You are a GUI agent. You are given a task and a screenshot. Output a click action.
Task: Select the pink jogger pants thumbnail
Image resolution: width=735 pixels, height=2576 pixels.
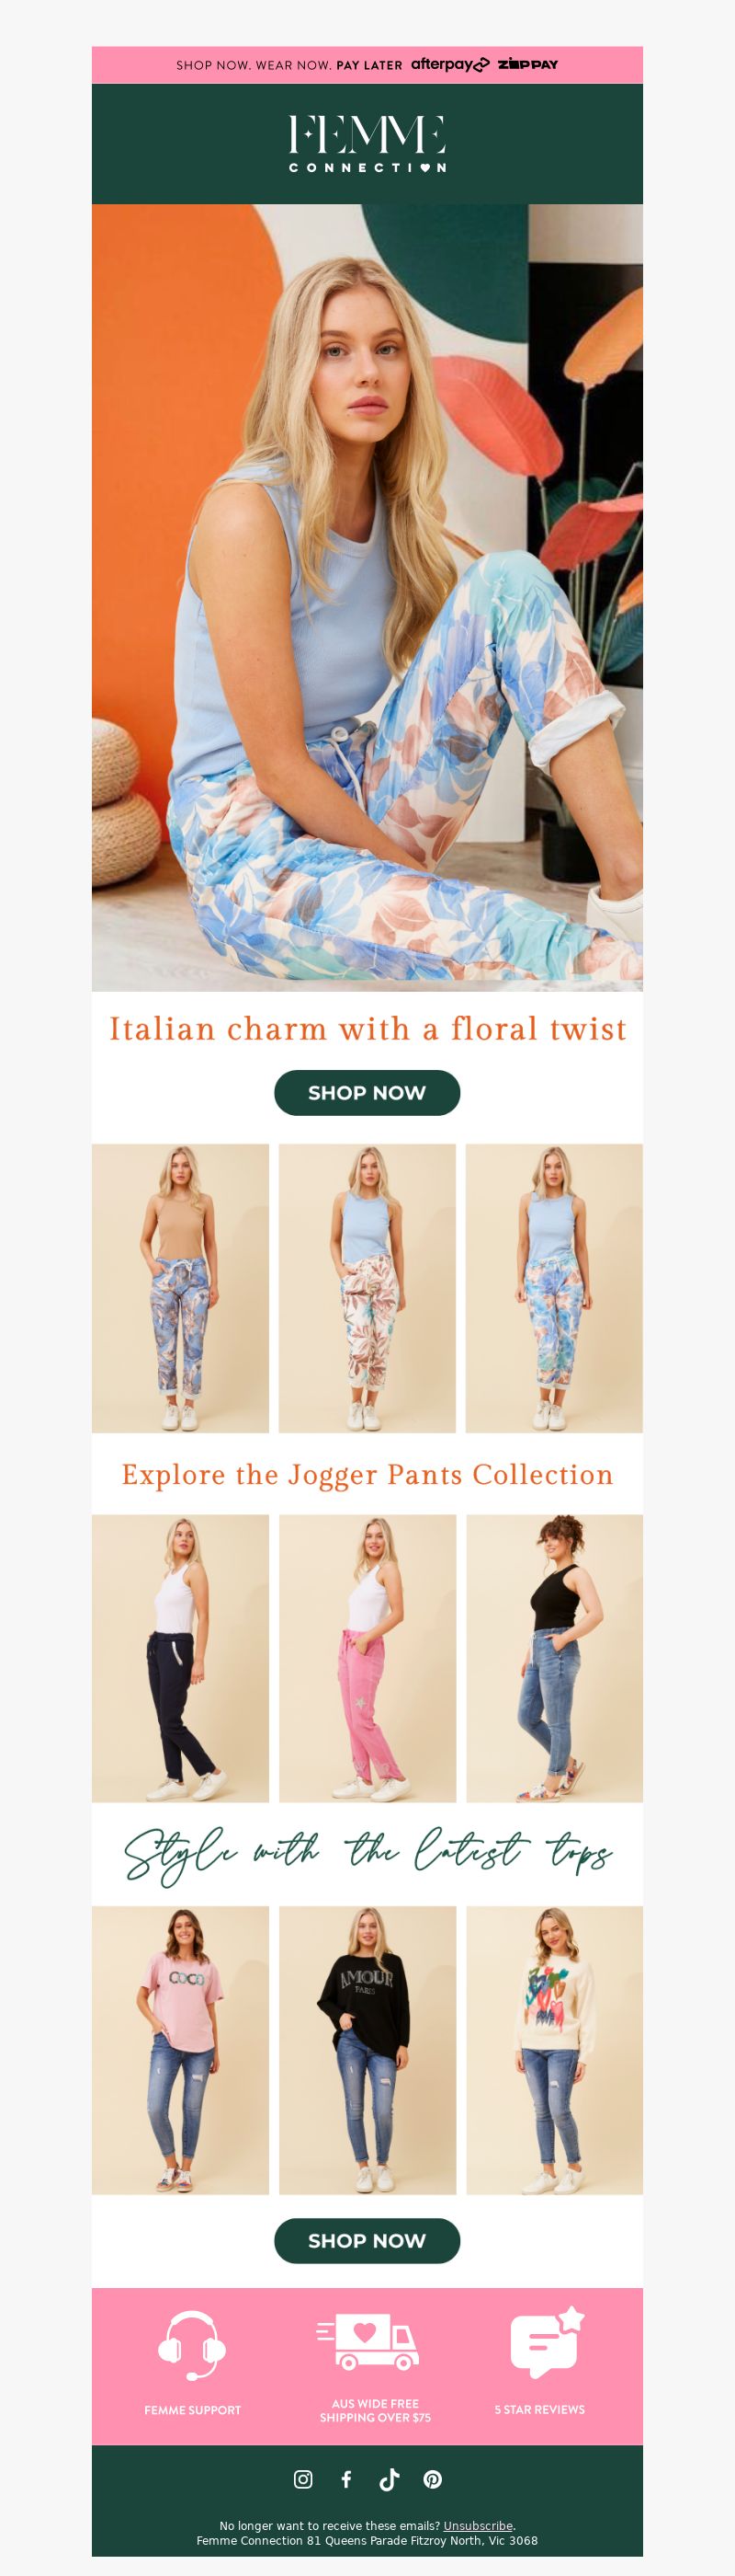point(367,1658)
